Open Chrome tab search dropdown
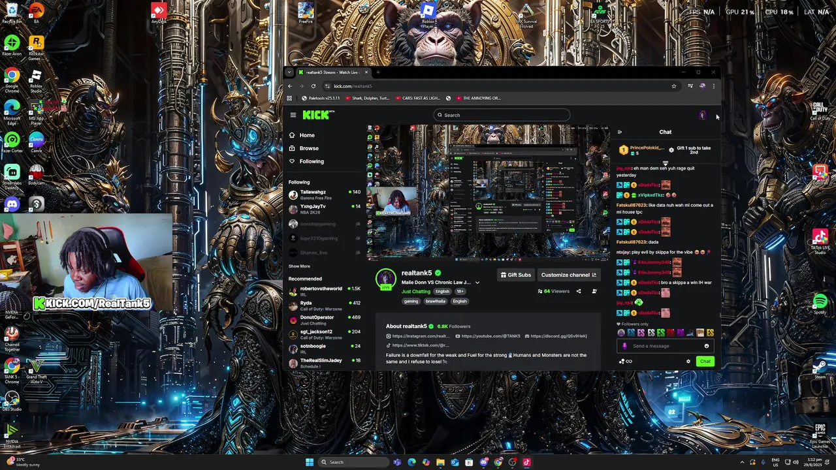Screen dimensions: 836x470 point(291,72)
